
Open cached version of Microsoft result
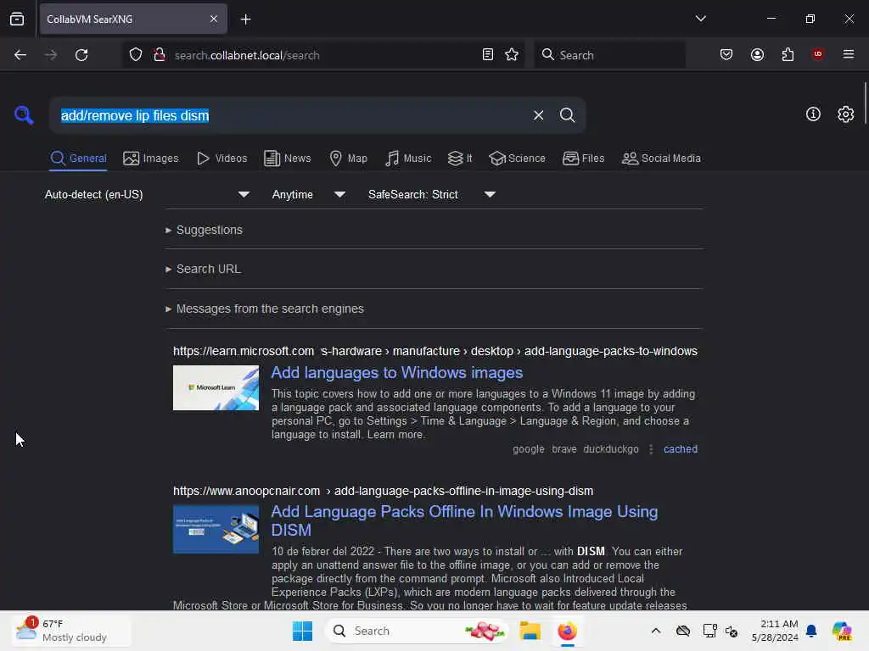pos(681,449)
